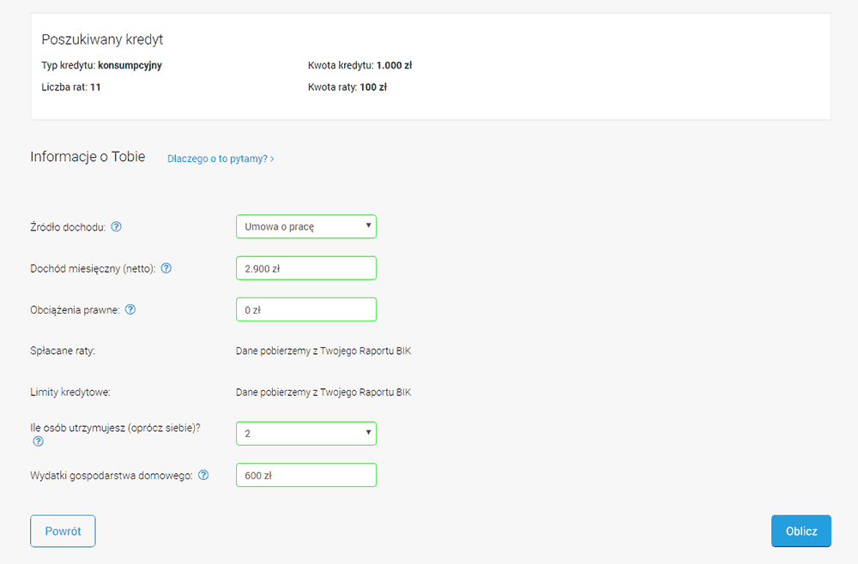Open the dependents dropdown showing 2

[x=305, y=434]
